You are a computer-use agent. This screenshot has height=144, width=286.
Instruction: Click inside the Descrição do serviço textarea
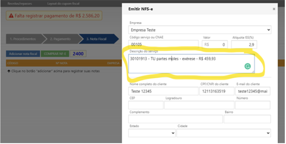191,64
